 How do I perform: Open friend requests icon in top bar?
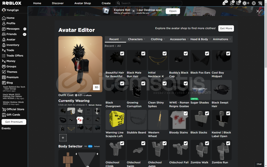[232, 3]
